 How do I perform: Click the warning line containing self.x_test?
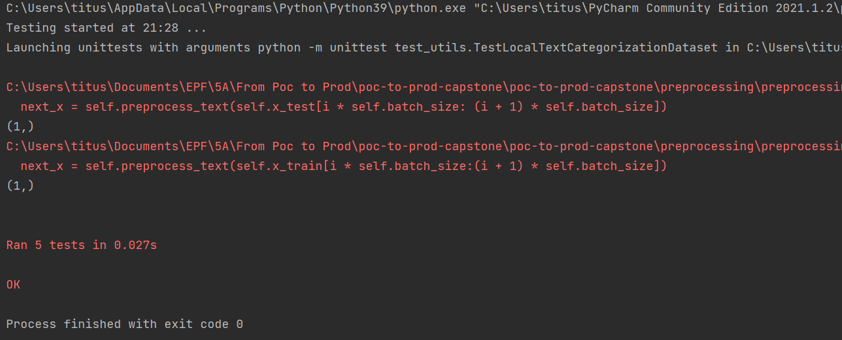coord(343,107)
